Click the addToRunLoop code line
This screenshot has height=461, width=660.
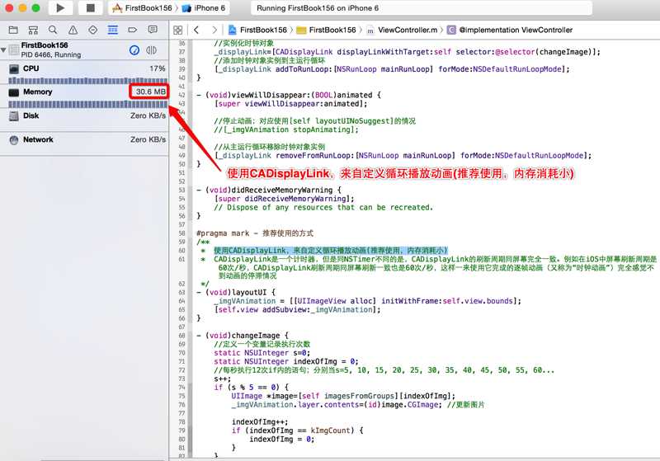(x=392, y=69)
